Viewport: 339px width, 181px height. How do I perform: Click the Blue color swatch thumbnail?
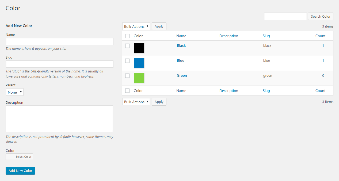[139, 63]
